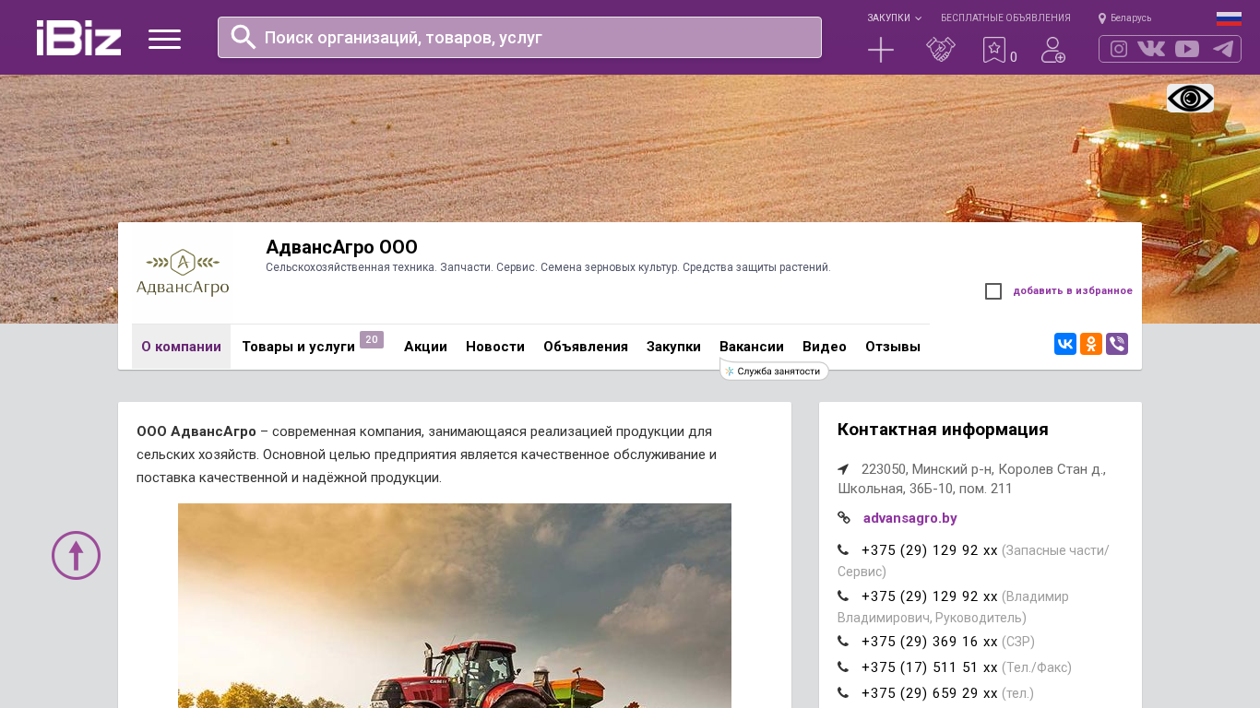Switch language via Russian flag icon
1260x708 pixels.
tap(1229, 18)
